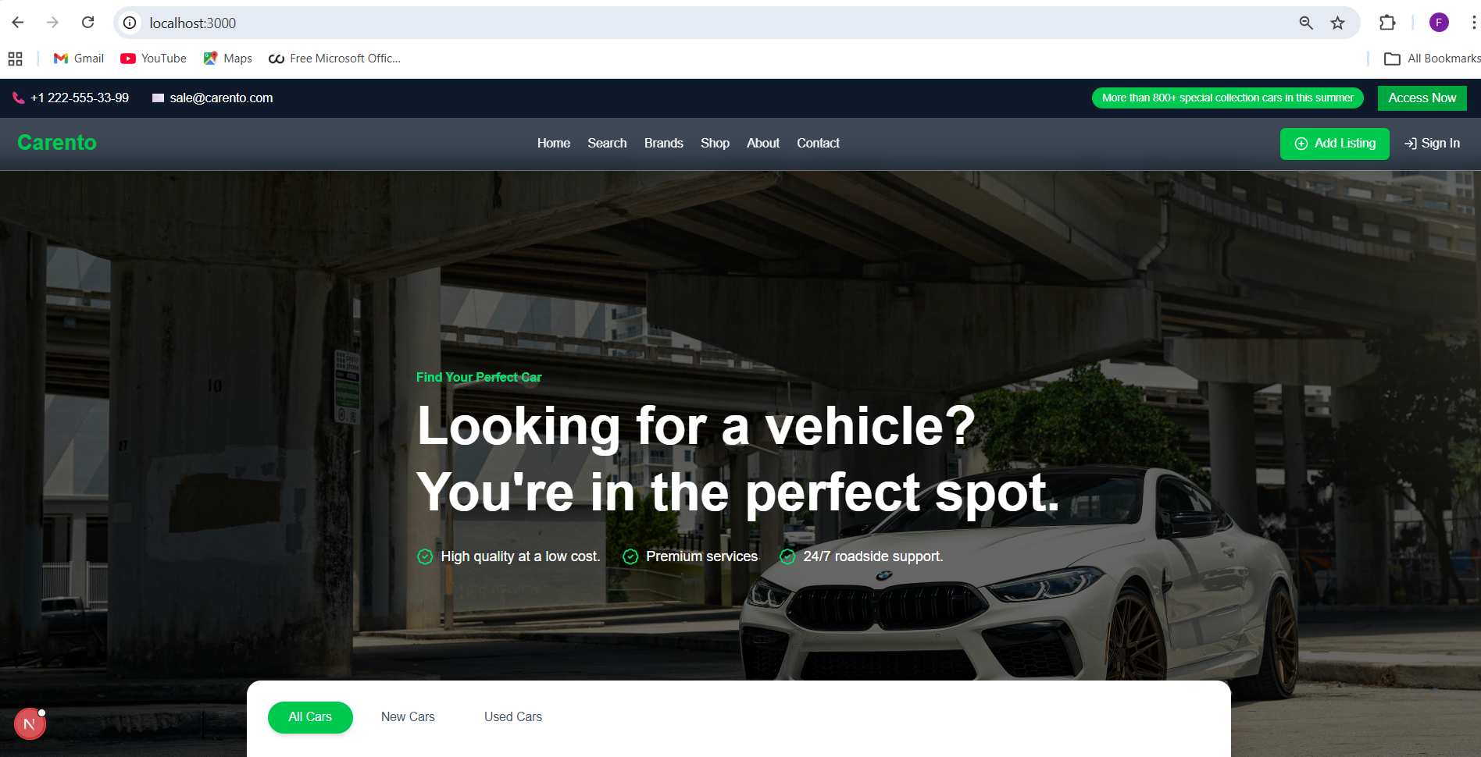The width and height of the screenshot is (1481, 757).
Task: Click the red N developer indicator badge
Action: pyautogui.click(x=30, y=724)
